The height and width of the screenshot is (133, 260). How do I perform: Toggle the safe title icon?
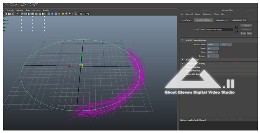[43, 14]
